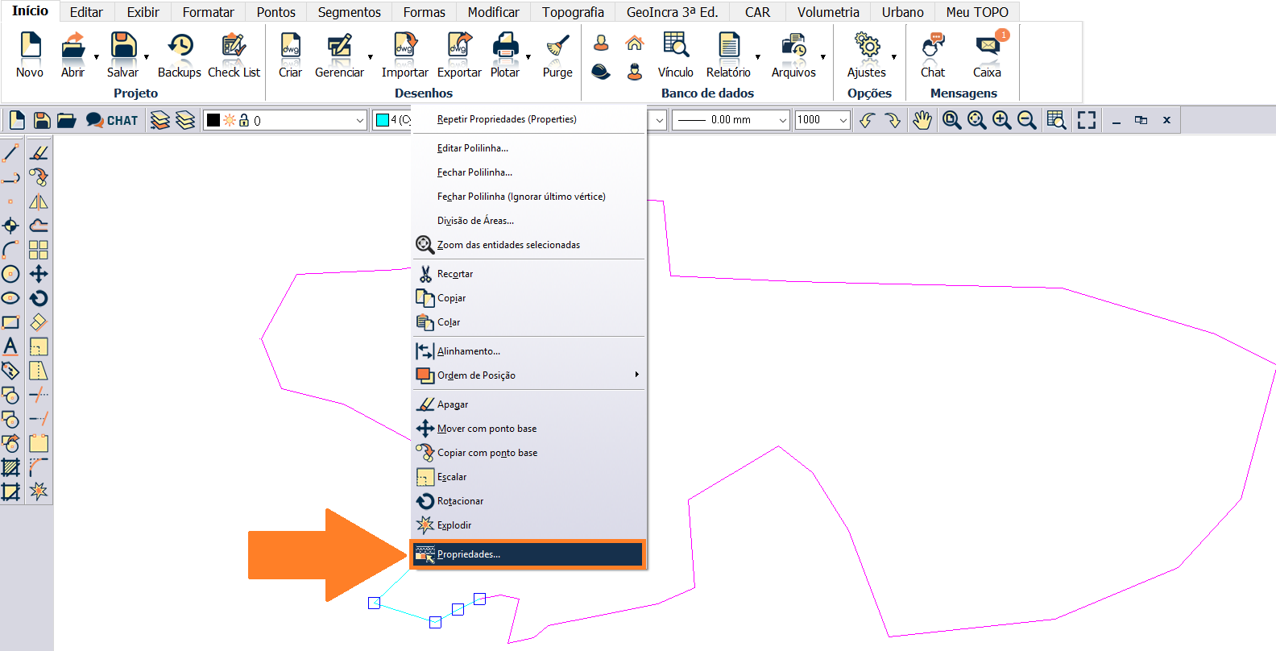Open the Backups tool
Viewport: 1276px width, 651px height.
[180, 55]
